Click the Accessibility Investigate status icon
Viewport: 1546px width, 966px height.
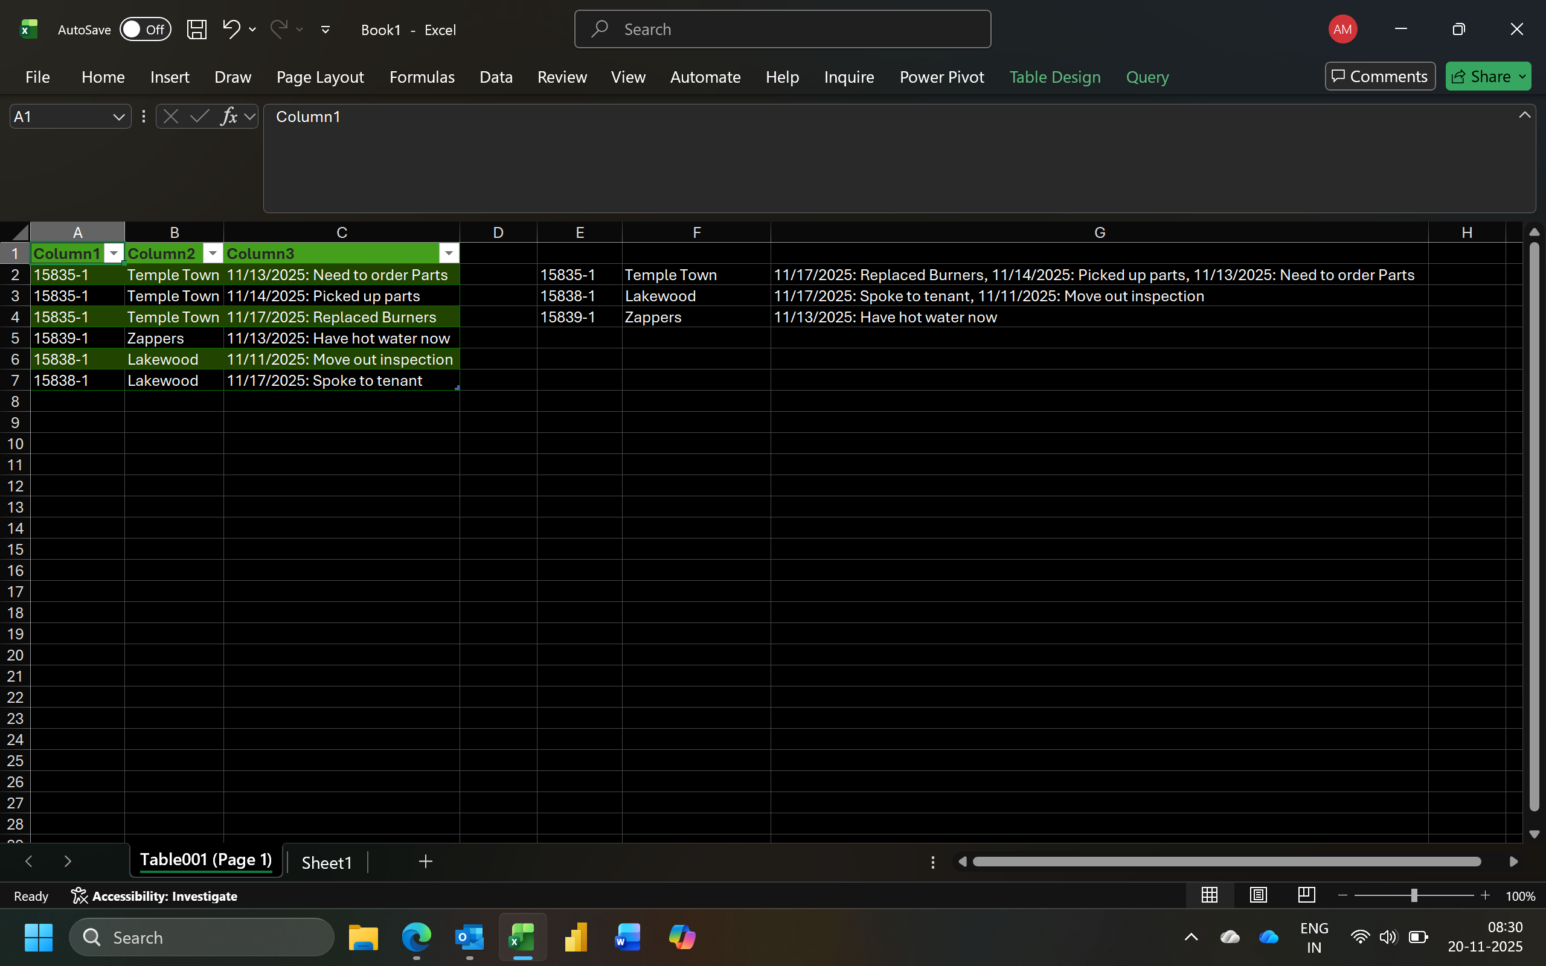[79, 896]
